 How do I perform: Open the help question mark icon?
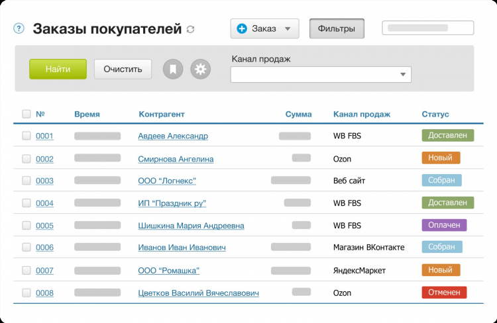(x=19, y=29)
